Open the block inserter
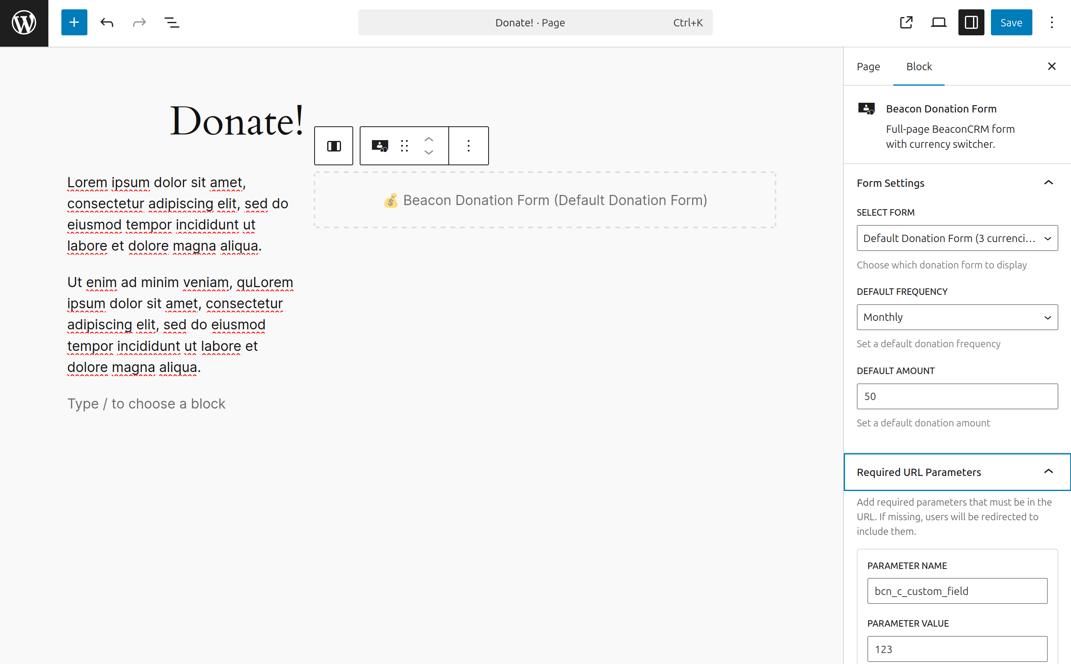 (74, 22)
